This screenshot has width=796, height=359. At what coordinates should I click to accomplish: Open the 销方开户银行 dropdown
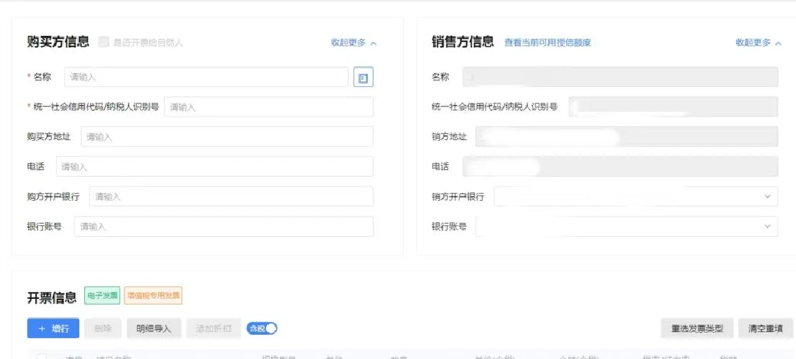[635, 197]
